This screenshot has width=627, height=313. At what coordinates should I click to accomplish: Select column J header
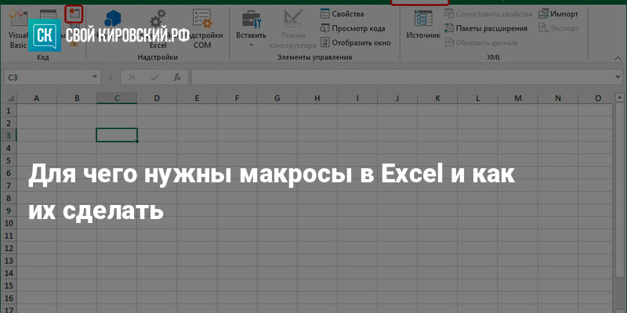(x=397, y=99)
